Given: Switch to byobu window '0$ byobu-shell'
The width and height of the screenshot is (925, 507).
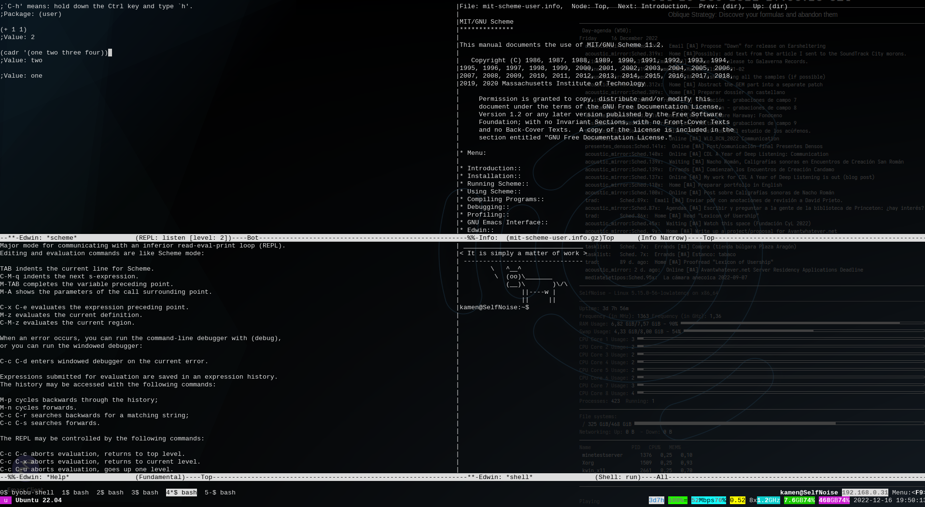Looking at the screenshot, I should 27,493.
